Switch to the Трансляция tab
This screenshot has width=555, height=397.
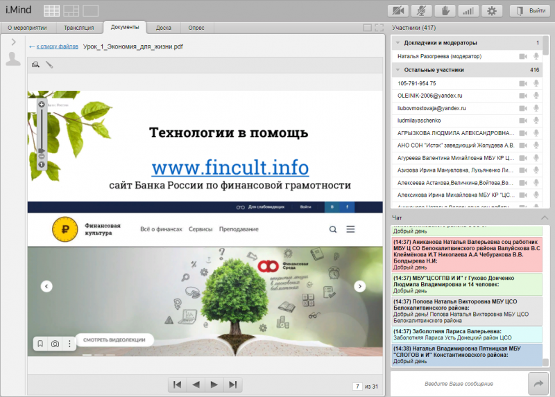tap(79, 28)
